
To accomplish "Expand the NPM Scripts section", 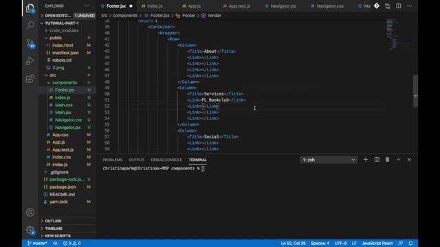I will pyautogui.click(x=67, y=236).
